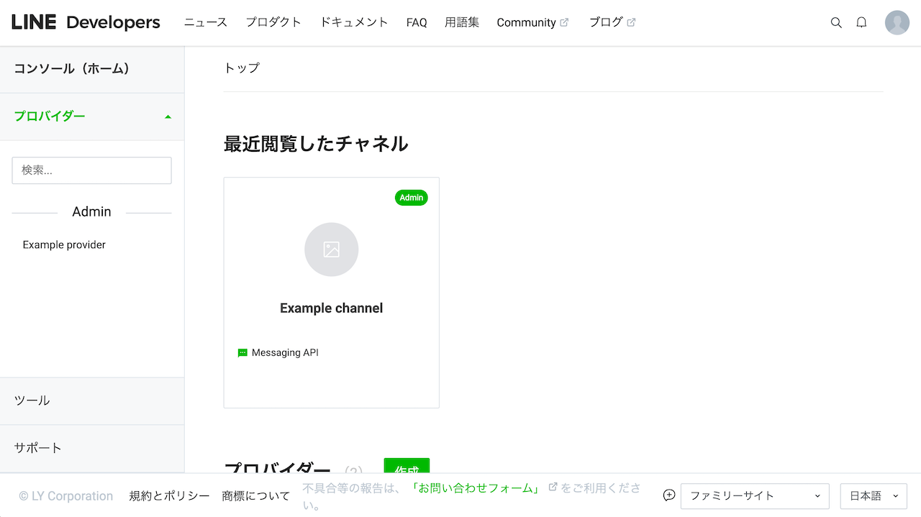Open the ファミリーサイト dropdown
Image resolution: width=921 pixels, height=517 pixels.
[754, 495]
